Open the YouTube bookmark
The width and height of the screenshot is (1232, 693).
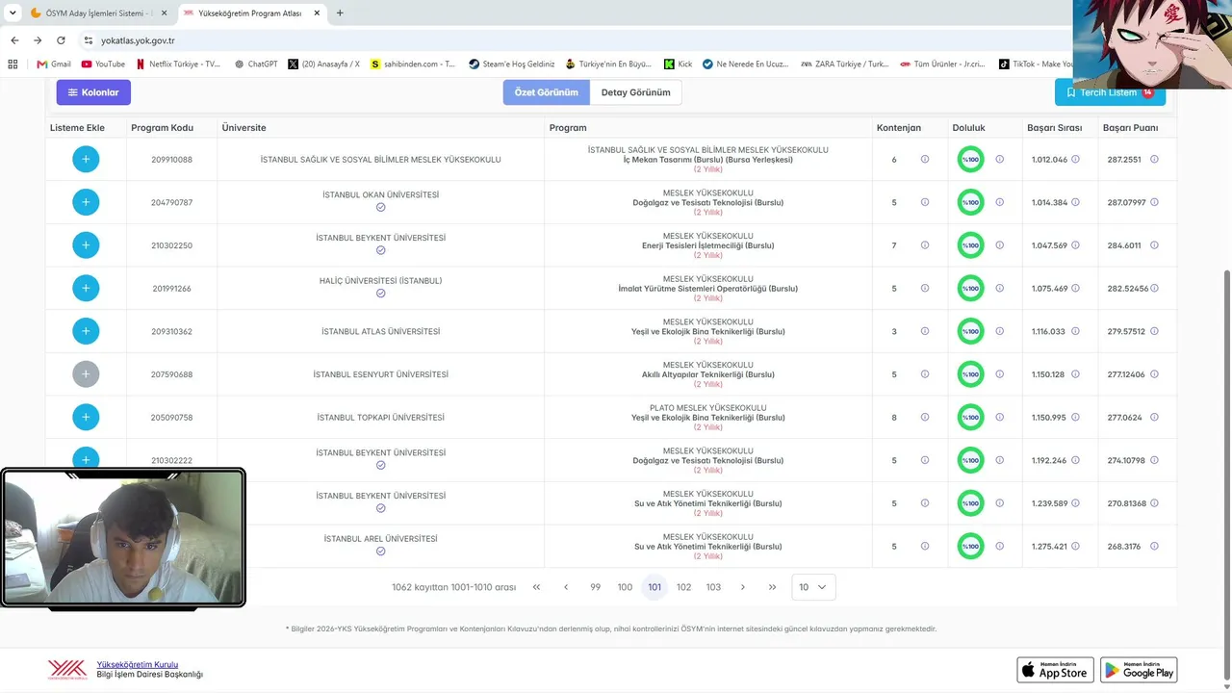point(103,64)
